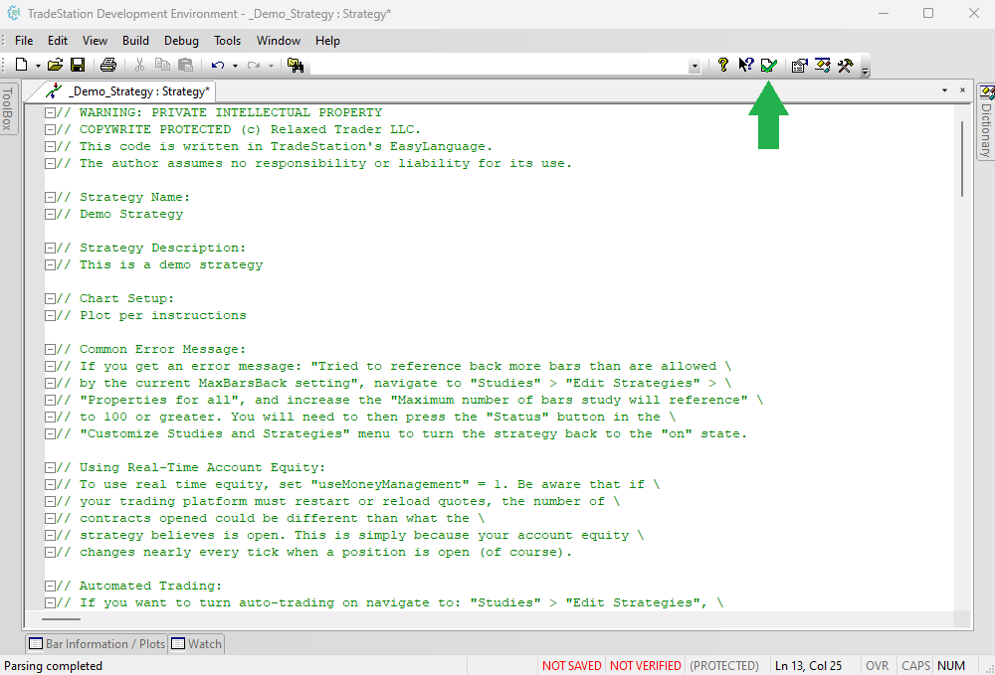Open the File menu

point(24,41)
